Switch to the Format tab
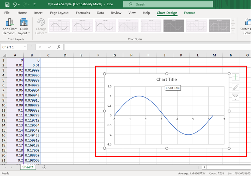This screenshot has height=176, width=251. pos(189,13)
